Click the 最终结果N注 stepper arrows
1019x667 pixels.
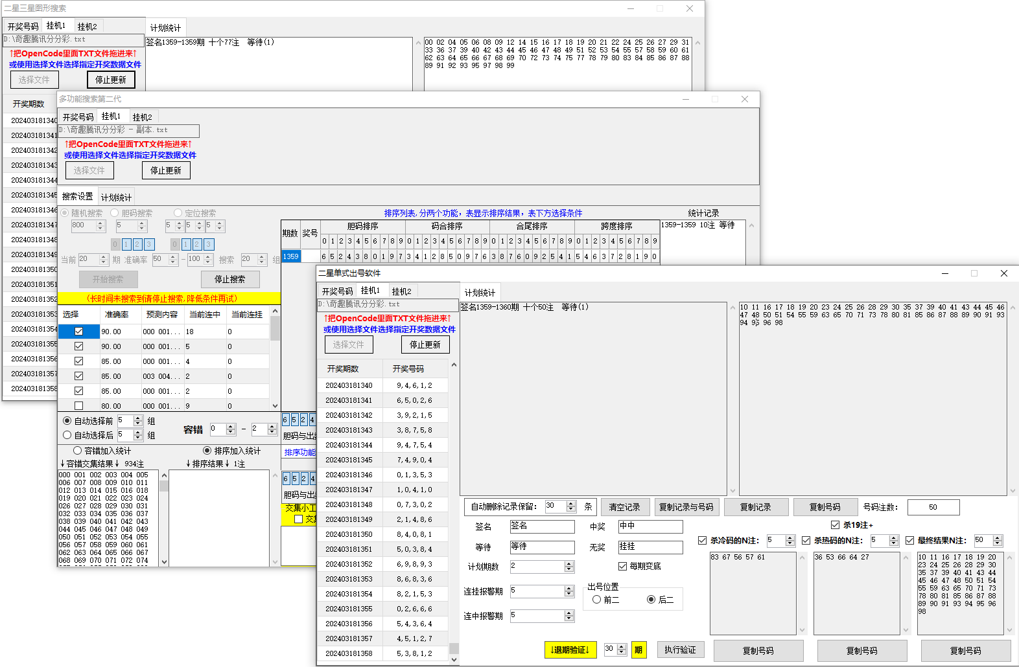pos(998,540)
